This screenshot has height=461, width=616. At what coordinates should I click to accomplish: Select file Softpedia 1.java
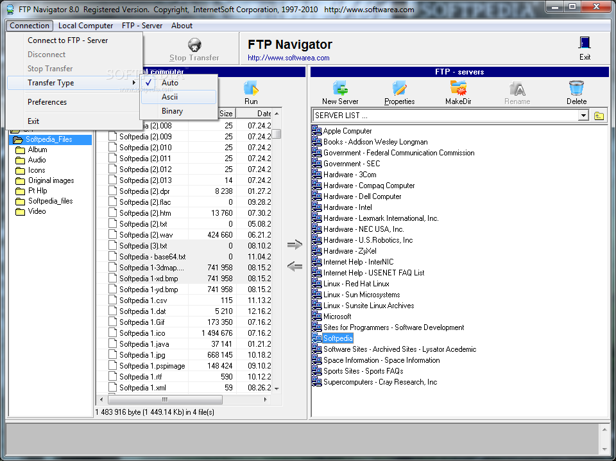click(144, 344)
